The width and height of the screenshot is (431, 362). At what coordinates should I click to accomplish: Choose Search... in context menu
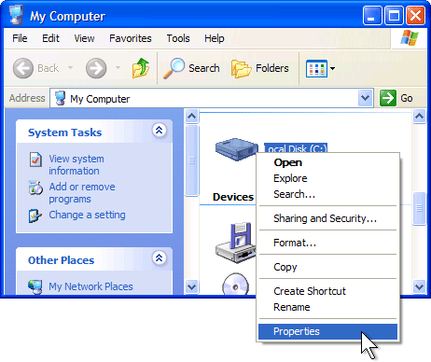click(x=327, y=194)
